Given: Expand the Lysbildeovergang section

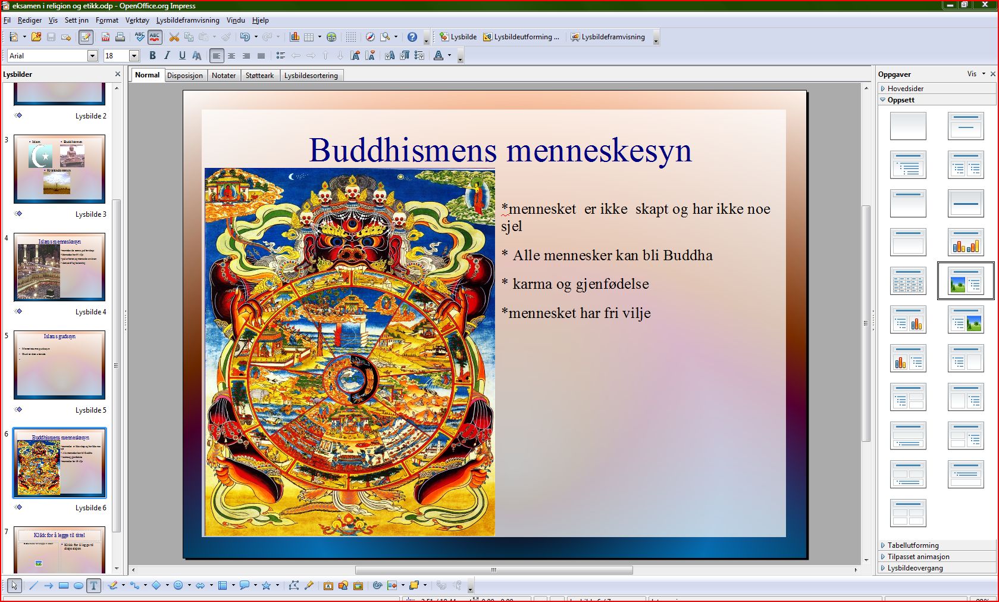Looking at the screenshot, I should coord(937,567).
